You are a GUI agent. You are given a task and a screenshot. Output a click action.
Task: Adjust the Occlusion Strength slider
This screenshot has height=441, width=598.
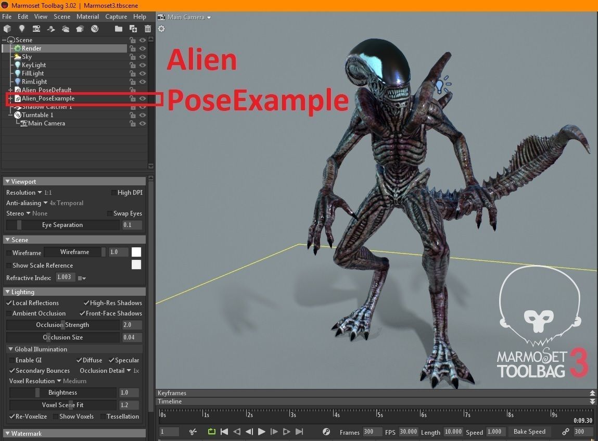(62, 325)
